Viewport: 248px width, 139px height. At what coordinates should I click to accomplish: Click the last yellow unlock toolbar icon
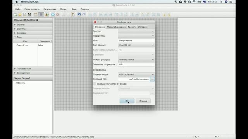169,15
